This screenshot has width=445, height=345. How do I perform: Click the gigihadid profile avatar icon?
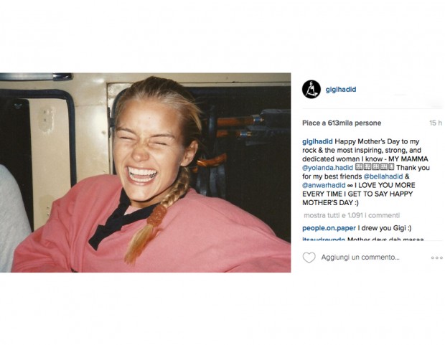[x=311, y=89]
